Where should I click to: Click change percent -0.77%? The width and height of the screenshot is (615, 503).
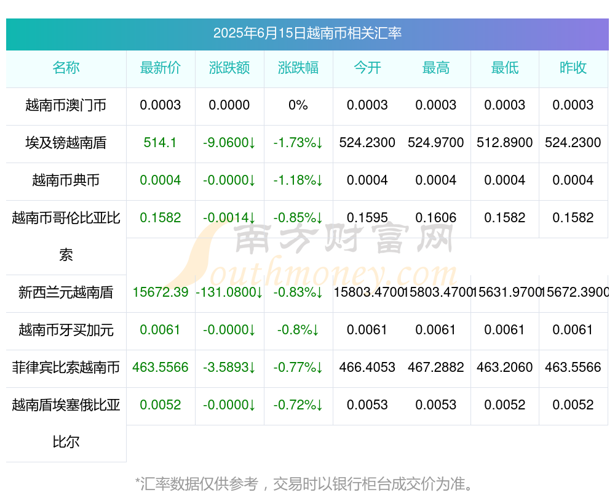[298, 368]
